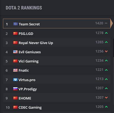Select the CDEC Gaming team entry

(x=57, y=107)
